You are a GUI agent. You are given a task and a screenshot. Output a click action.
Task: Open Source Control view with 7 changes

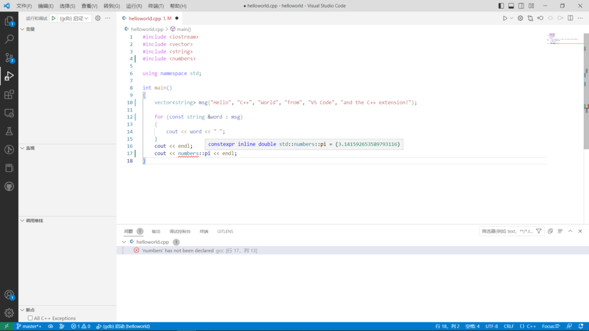[x=9, y=58]
